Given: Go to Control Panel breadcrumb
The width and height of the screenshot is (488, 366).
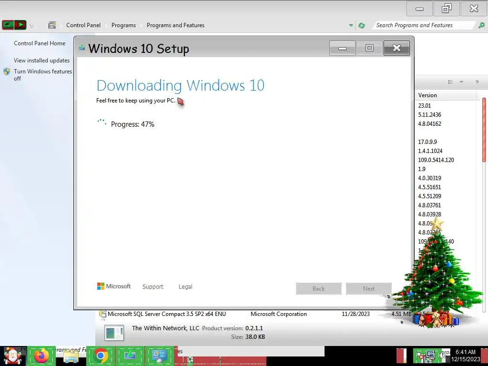Looking at the screenshot, I should (83, 25).
